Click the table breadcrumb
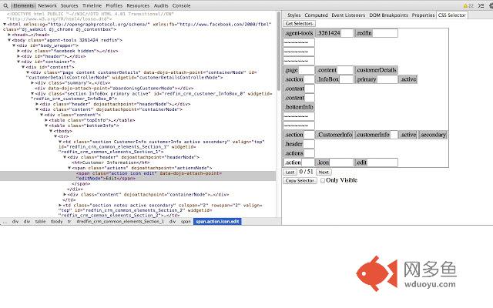 (x=40, y=222)
